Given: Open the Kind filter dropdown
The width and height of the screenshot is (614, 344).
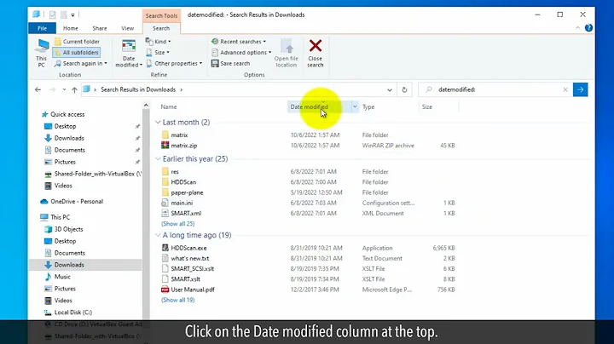Looking at the screenshot, I should click(x=159, y=42).
